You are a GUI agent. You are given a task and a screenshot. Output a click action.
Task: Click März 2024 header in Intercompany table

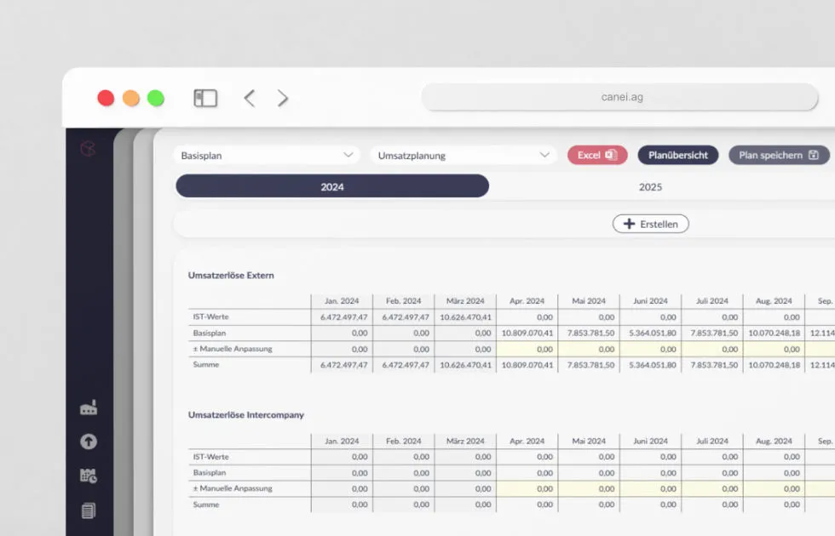coord(465,441)
